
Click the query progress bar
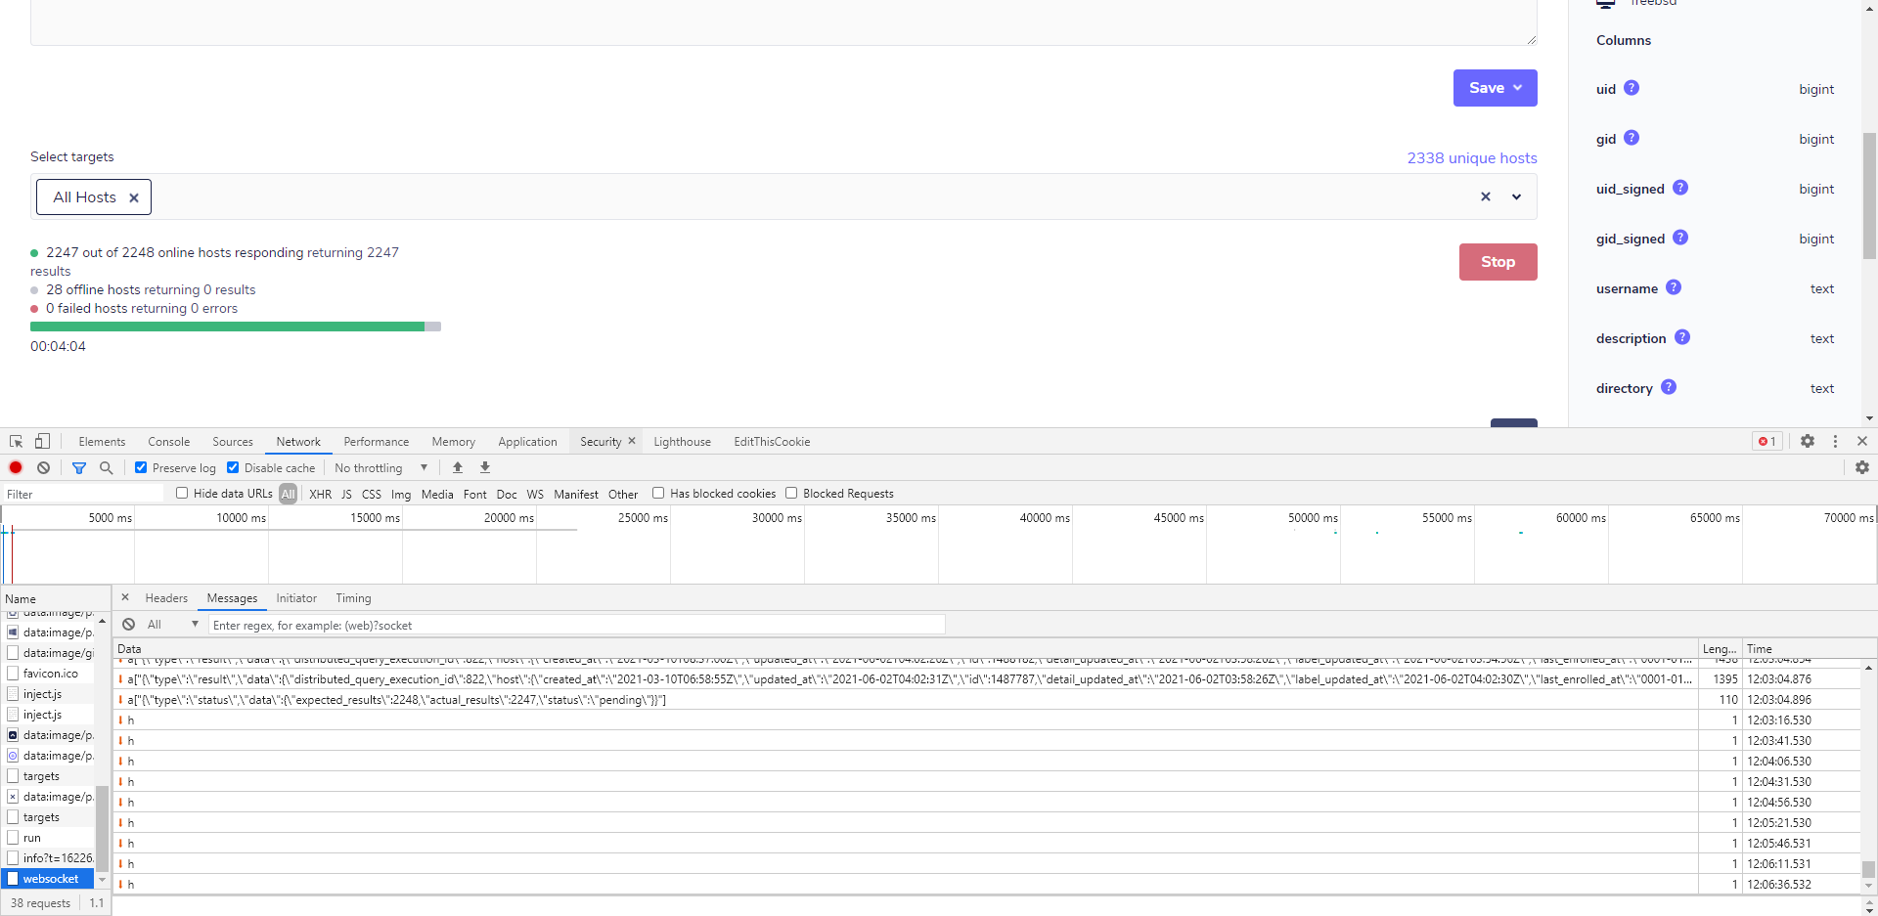click(x=236, y=327)
